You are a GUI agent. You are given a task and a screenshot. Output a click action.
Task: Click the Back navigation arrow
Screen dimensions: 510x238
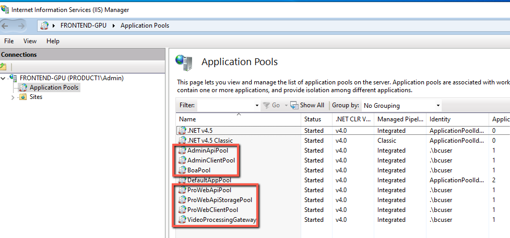tap(5, 26)
